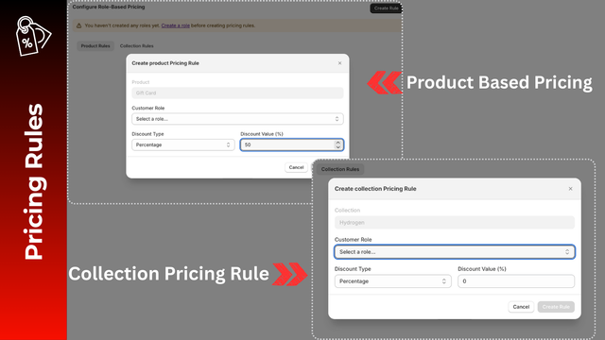Open the 'Create a role' link
Viewport: 605px width, 340px height.
(175, 25)
